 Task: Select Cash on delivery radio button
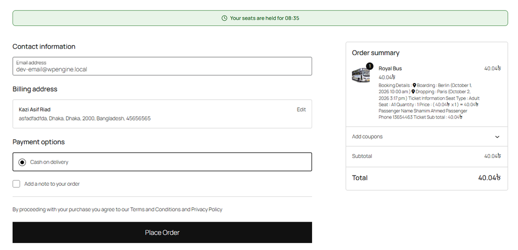point(22,162)
